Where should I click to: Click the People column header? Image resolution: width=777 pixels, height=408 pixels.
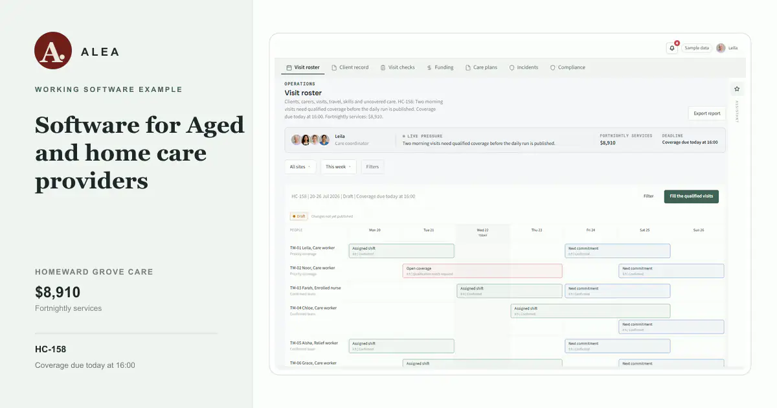pos(296,230)
